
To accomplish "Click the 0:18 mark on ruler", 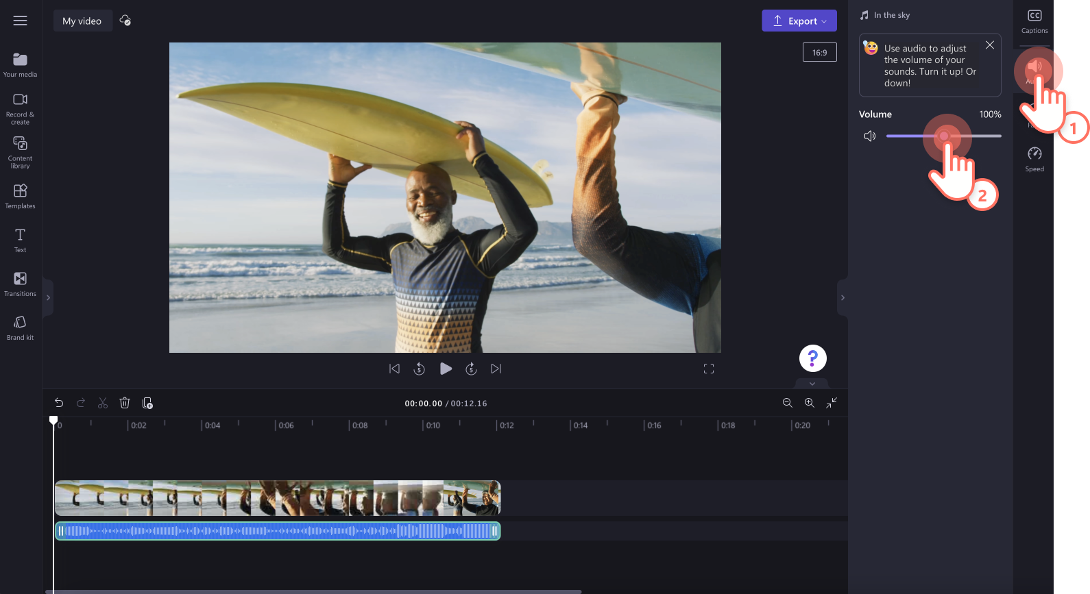I will click(x=728, y=425).
